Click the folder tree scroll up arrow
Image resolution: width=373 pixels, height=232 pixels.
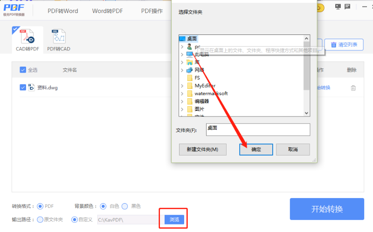(306, 39)
